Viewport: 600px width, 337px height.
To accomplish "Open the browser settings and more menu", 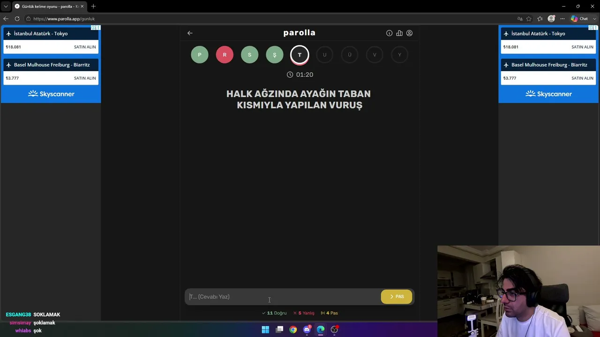I will 562,19.
